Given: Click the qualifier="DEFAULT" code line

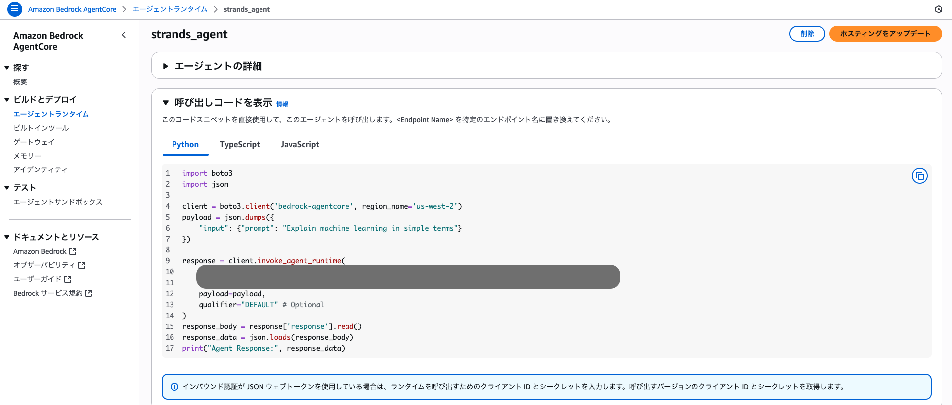Looking at the screenshot, I should pos(261,305).
